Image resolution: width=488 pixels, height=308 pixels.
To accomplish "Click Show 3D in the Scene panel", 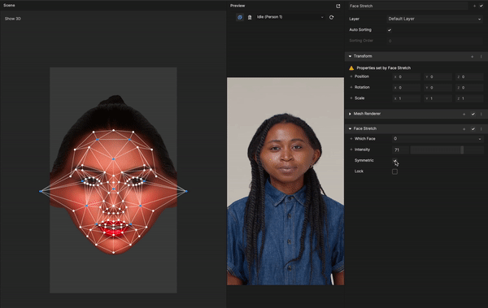I will 13,19.
